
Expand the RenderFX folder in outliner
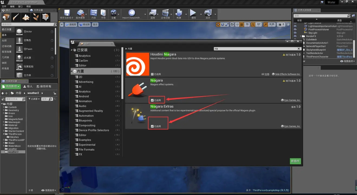point(301,36)
